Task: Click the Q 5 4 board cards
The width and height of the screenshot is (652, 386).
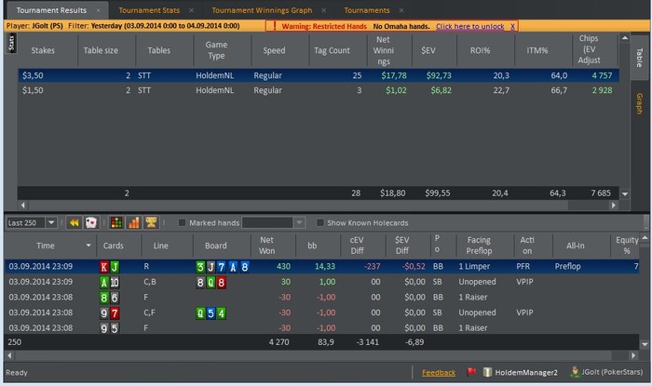Action: (x=211, y=313)
